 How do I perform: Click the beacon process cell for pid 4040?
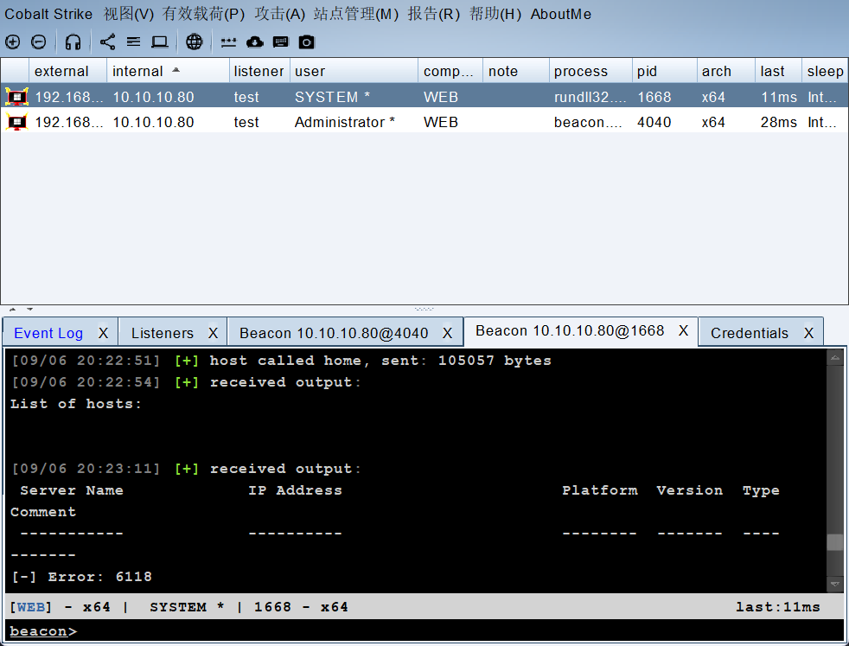[x=590, y=122]
